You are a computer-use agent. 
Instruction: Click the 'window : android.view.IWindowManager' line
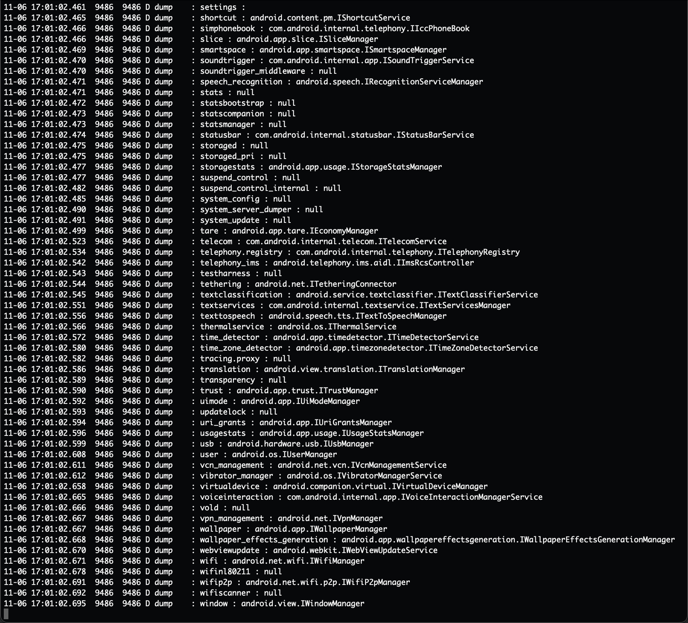[282, 604]
